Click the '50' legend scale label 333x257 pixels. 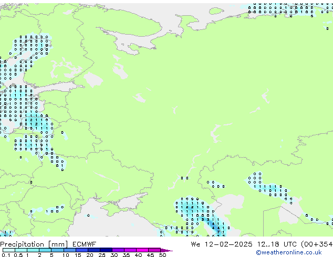coord(163,255)
